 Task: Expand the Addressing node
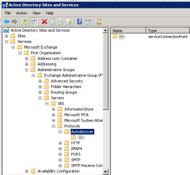point(26,64)
